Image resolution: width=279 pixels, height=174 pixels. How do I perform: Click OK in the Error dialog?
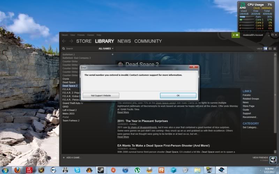178,95
